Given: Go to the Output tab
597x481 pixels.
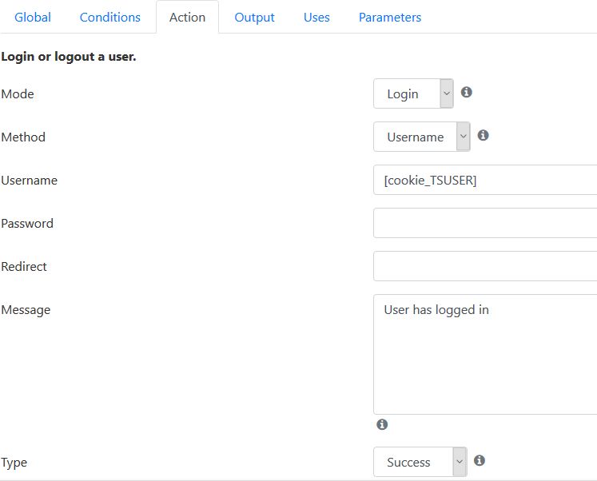Looking at the screenshot, I should (254, 17).
